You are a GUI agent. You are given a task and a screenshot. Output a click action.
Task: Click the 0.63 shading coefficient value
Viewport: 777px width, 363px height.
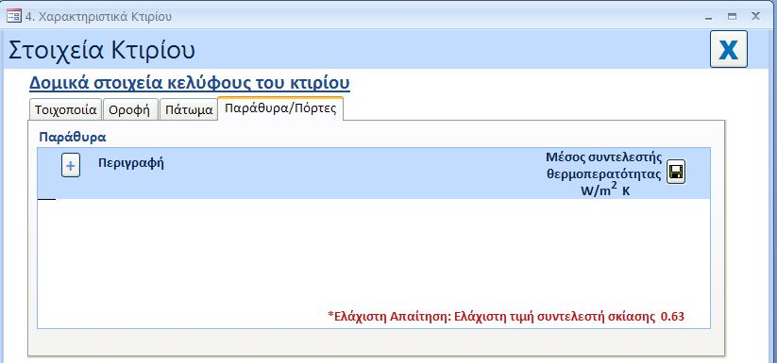point(672,316)
